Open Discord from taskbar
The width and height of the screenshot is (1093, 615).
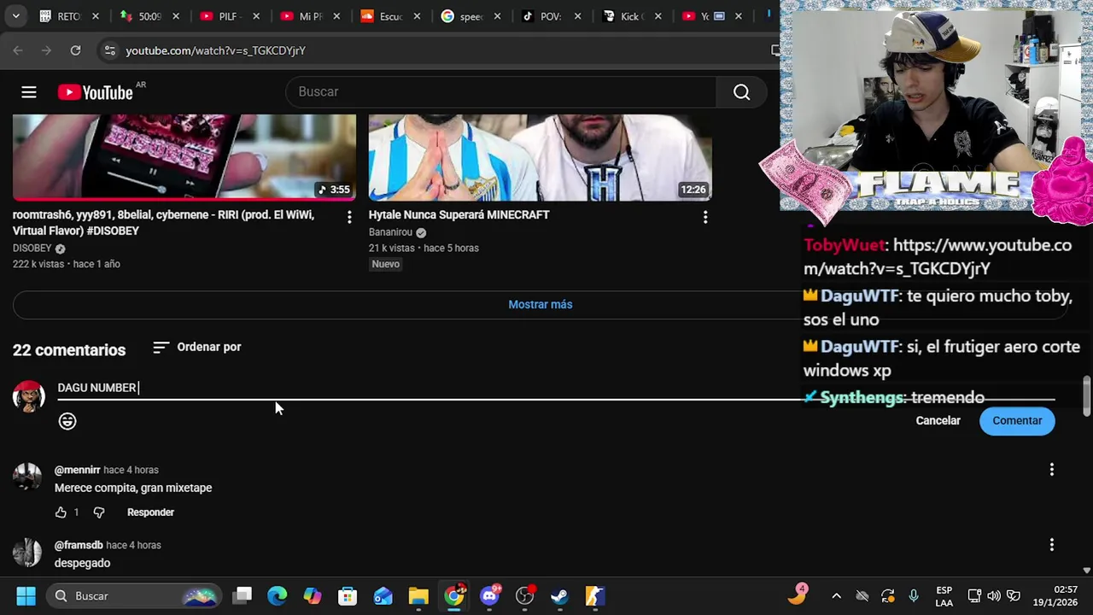[x=490, y=596]
